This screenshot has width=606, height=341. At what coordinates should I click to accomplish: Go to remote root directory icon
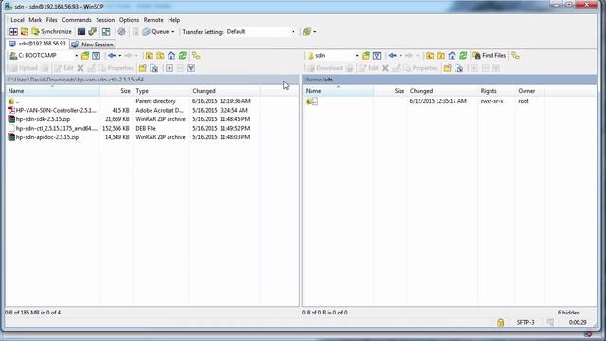tap(441, 56)
